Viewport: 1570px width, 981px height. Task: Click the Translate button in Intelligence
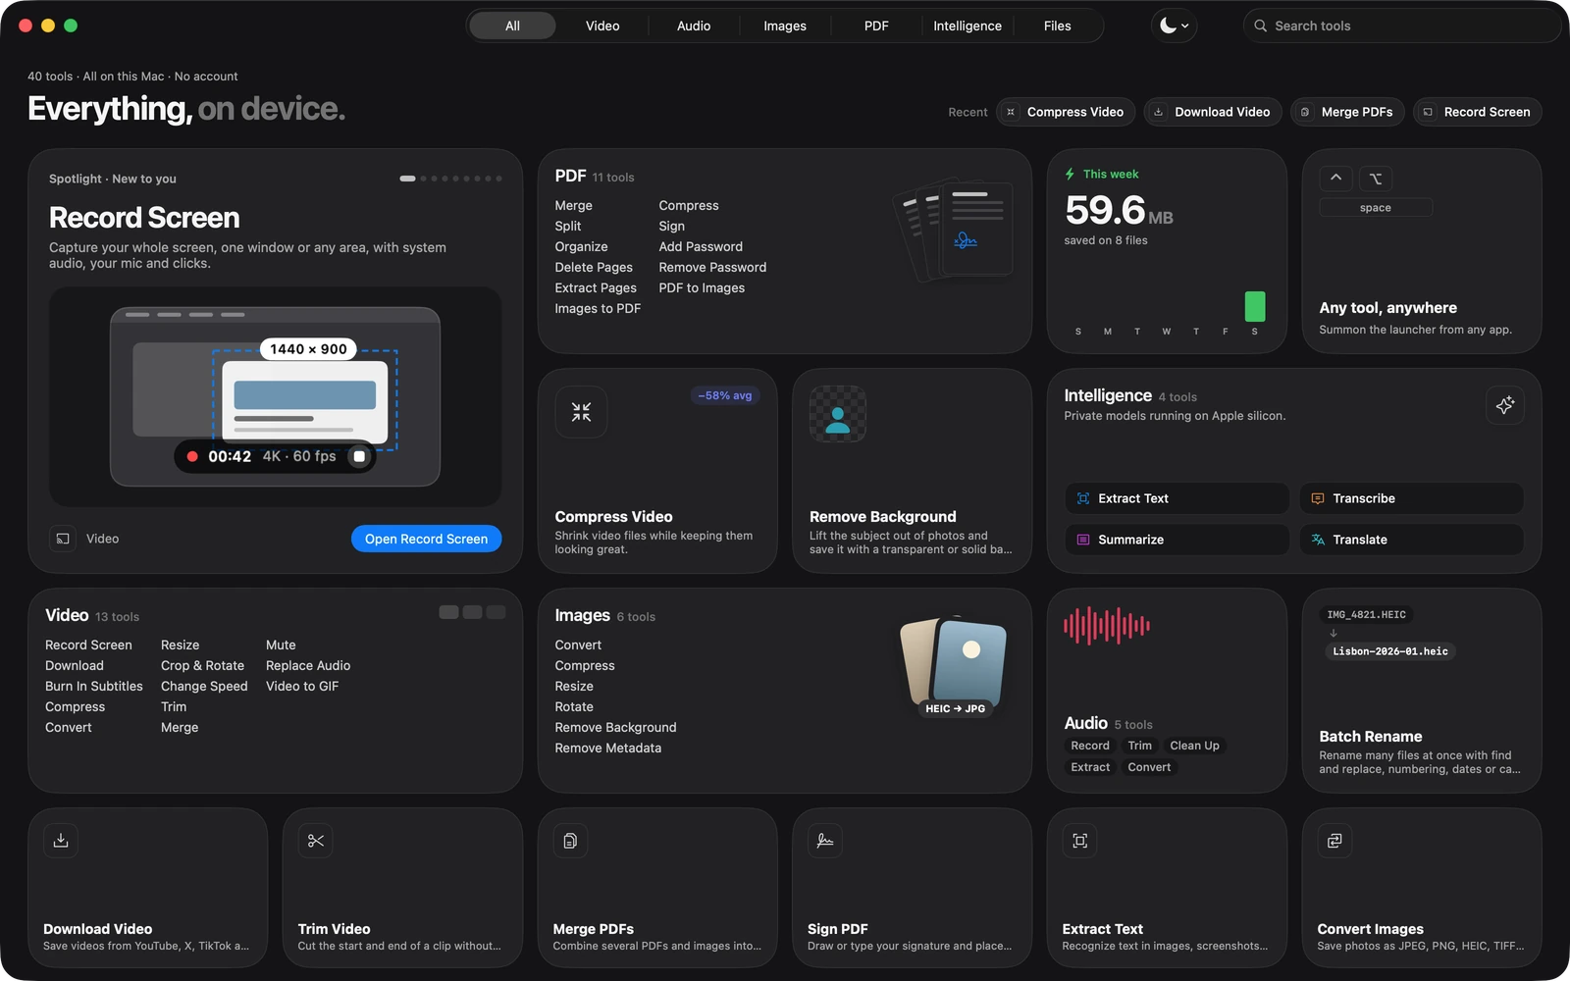[x=1411, y=540]
